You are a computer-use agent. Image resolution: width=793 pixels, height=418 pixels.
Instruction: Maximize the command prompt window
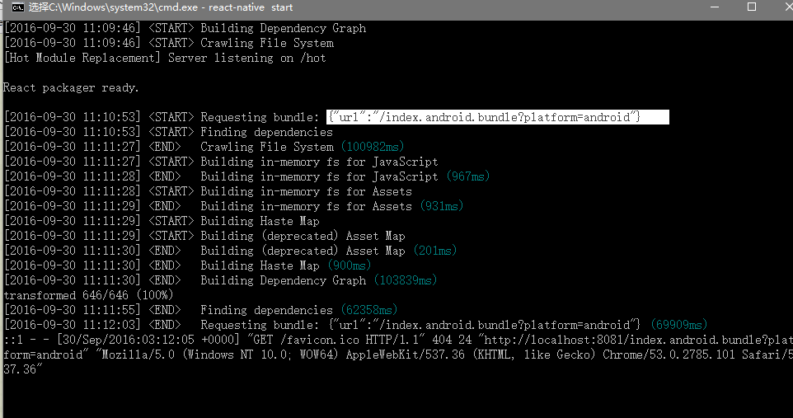point(751,7)
